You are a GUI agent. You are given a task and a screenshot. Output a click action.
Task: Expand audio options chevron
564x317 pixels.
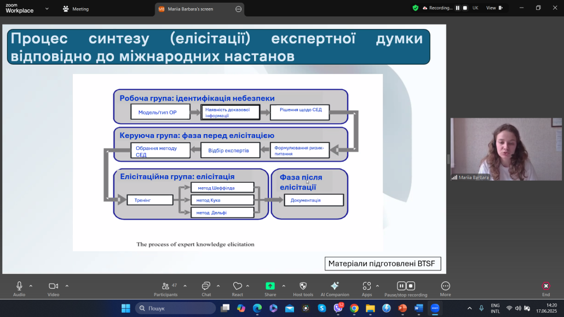tap(31, 285)
